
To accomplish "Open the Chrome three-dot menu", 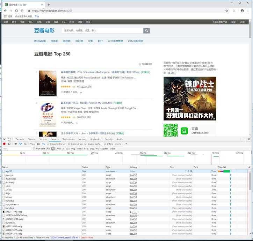I will [248, 11].
